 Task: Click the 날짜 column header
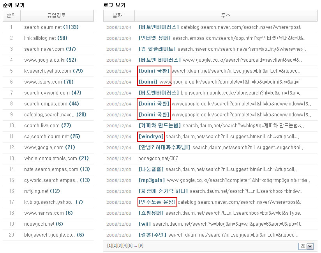click(x=119, y=15)
